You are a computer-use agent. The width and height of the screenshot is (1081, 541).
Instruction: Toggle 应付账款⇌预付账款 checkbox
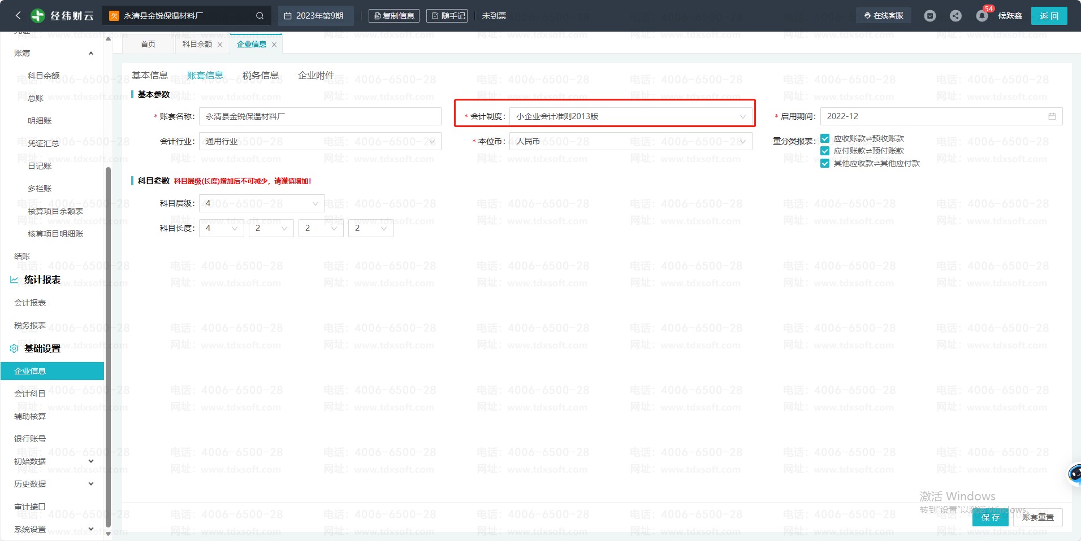coord(825,151)
